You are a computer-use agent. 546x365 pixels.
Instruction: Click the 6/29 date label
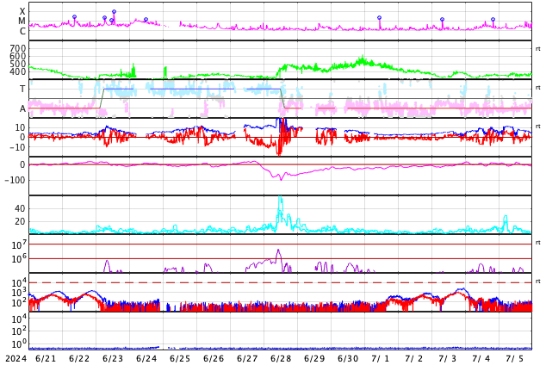pyautogui.click(x=314, y=359)
